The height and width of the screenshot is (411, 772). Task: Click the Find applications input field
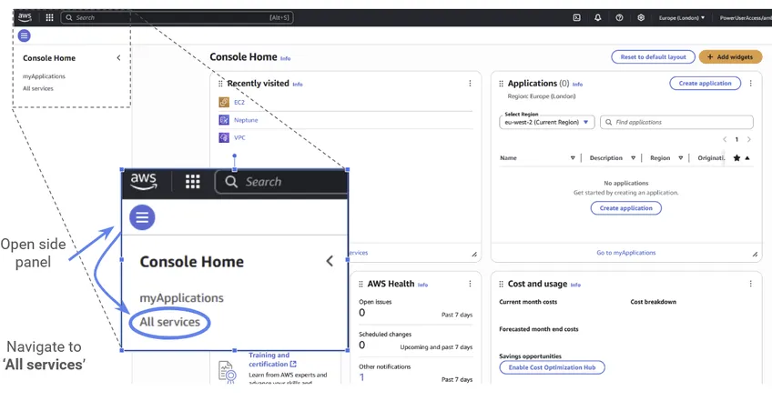tap(676, 122)
